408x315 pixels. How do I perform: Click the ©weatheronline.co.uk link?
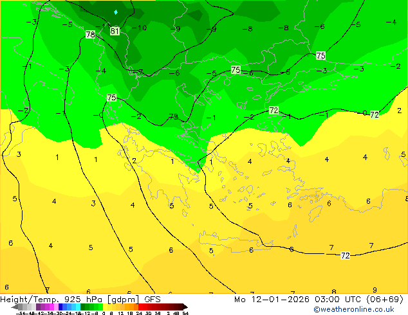[x=354, y=309]
